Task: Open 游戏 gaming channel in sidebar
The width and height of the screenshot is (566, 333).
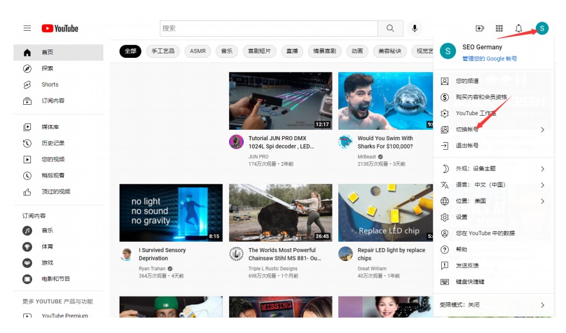Action: [x=59, y=263]
